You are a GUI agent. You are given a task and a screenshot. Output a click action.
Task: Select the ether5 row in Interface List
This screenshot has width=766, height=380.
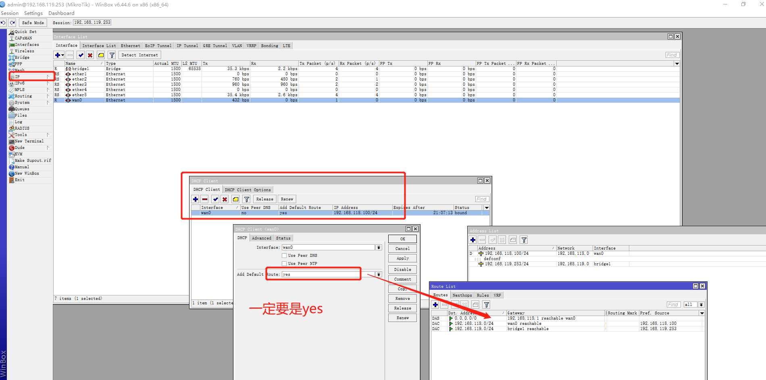click(366, 95)
